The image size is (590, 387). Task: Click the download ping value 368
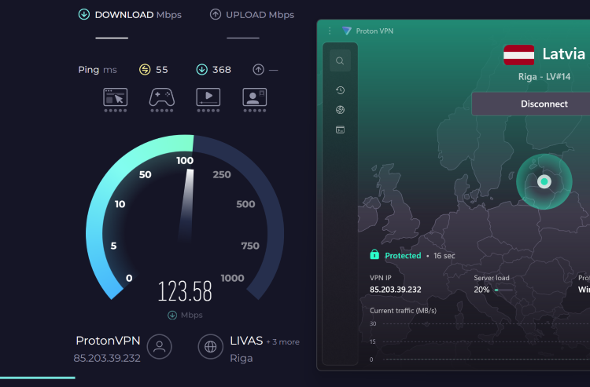(222, 70)
